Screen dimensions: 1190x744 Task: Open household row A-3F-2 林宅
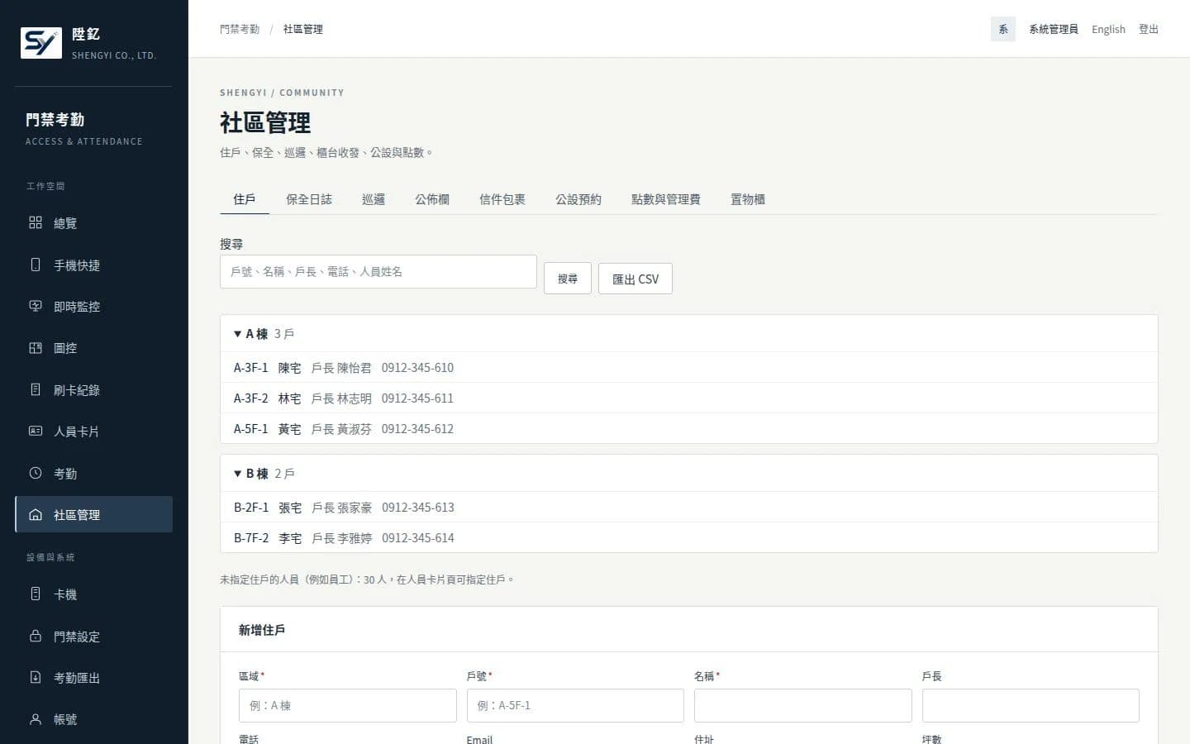[689, 398]
